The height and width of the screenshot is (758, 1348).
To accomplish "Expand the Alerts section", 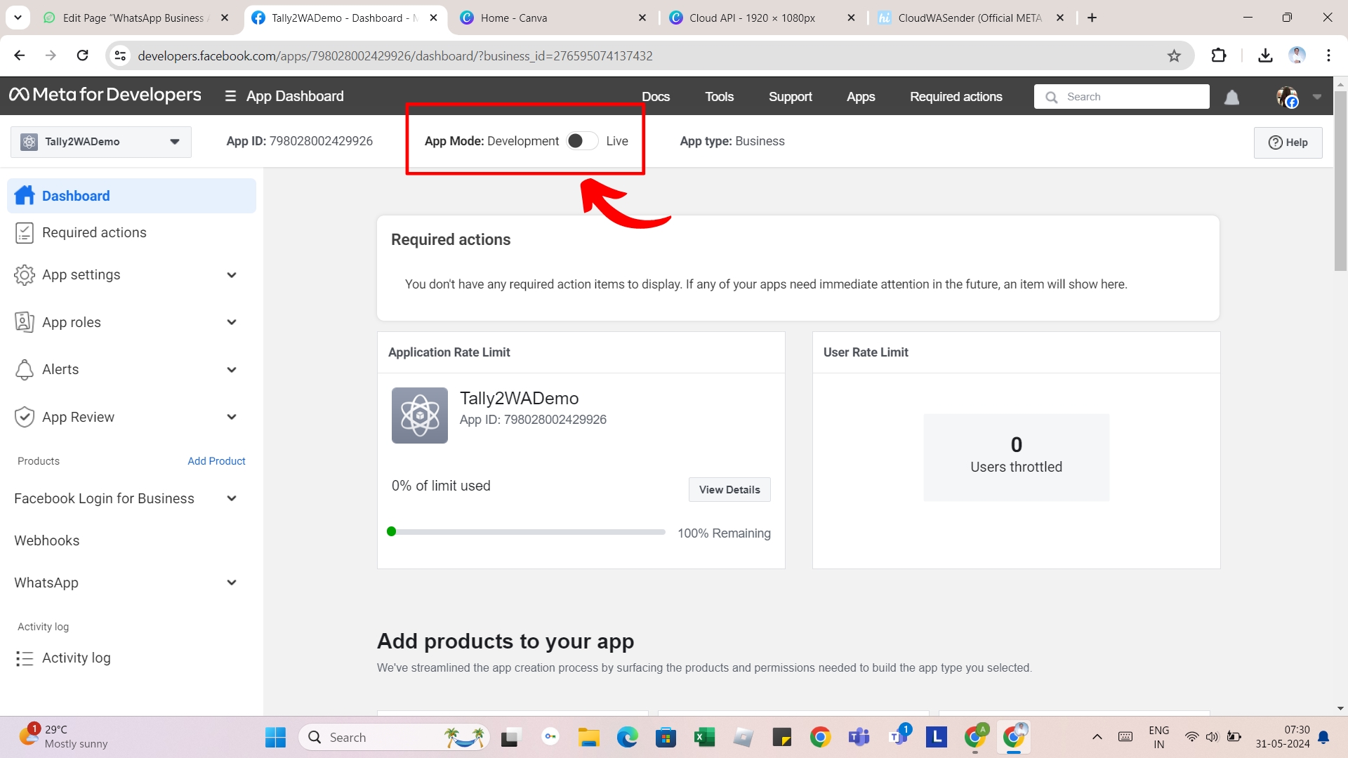I will (x=232, y=370).
